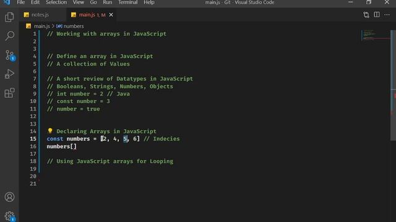Click the Open Changes icon
This screenshot has width=396, height=222.
[x=366, y=15]
